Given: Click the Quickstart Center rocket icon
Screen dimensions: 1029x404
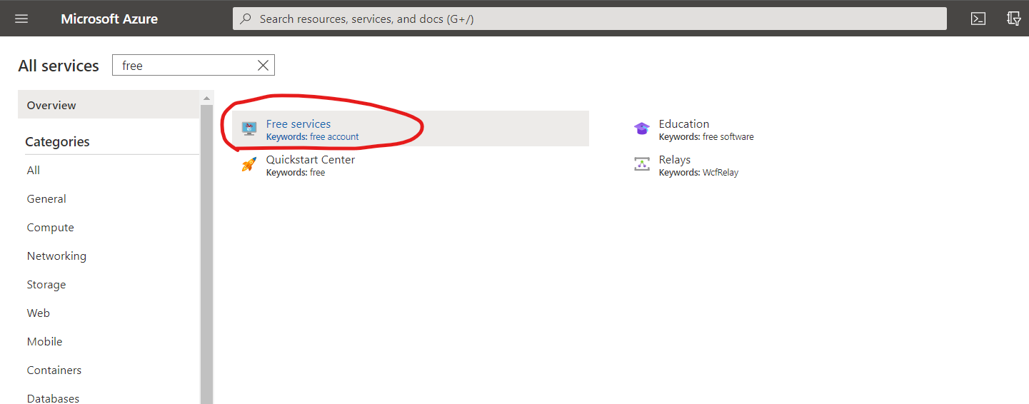Looking at the screenshot, I should tap(249, 165).
